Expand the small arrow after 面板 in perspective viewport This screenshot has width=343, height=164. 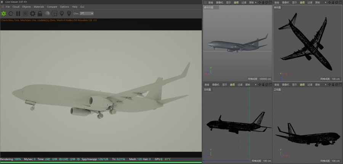(x=256, y=3)
